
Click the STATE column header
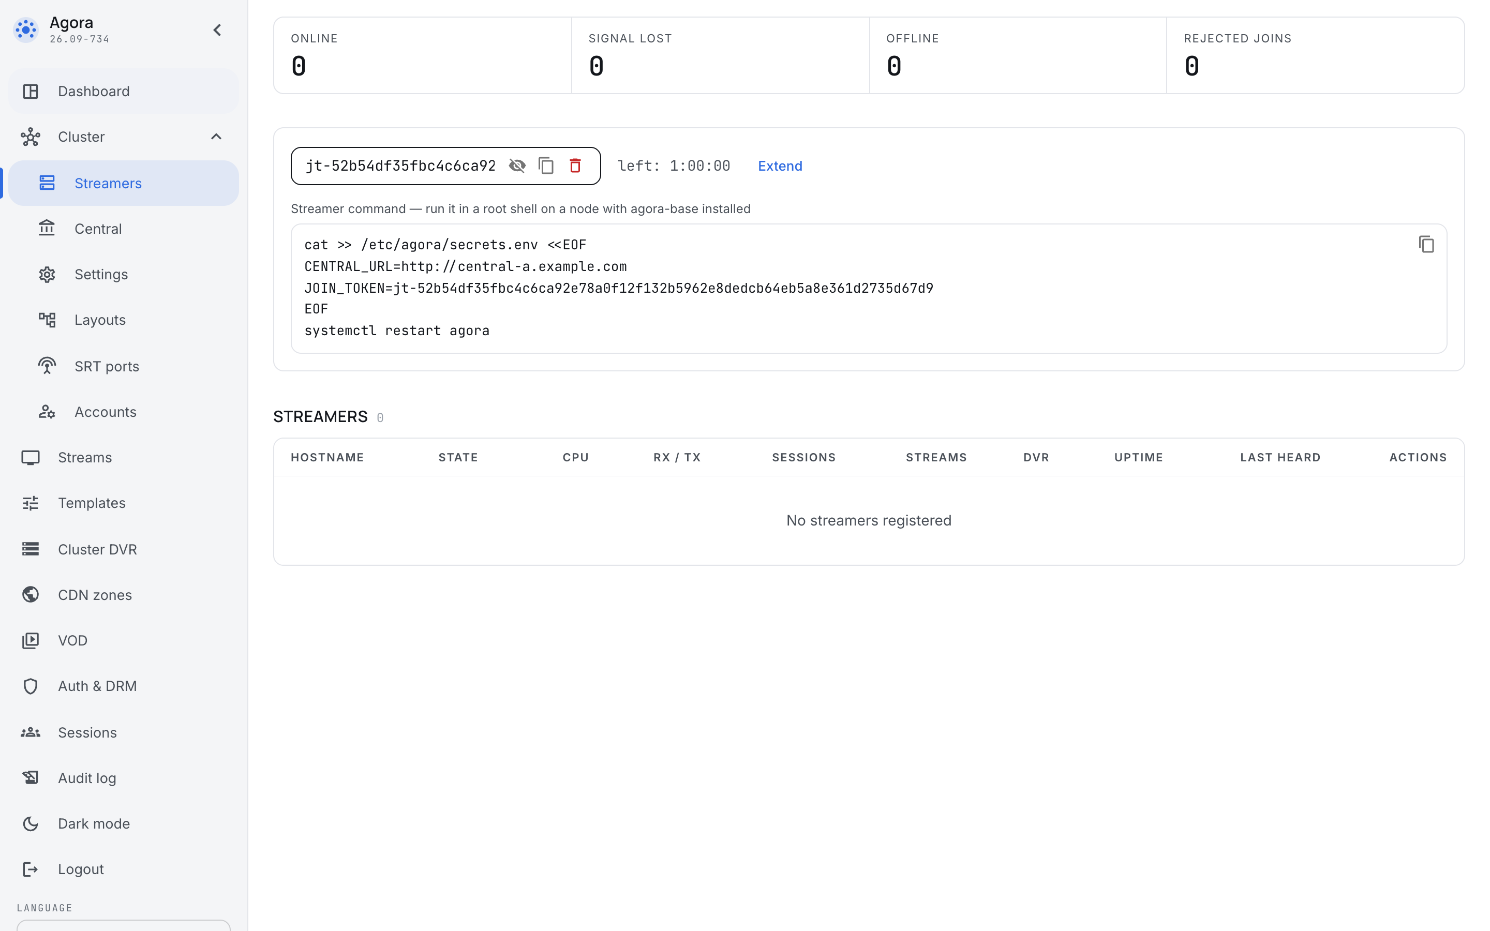tap(458, 457)
